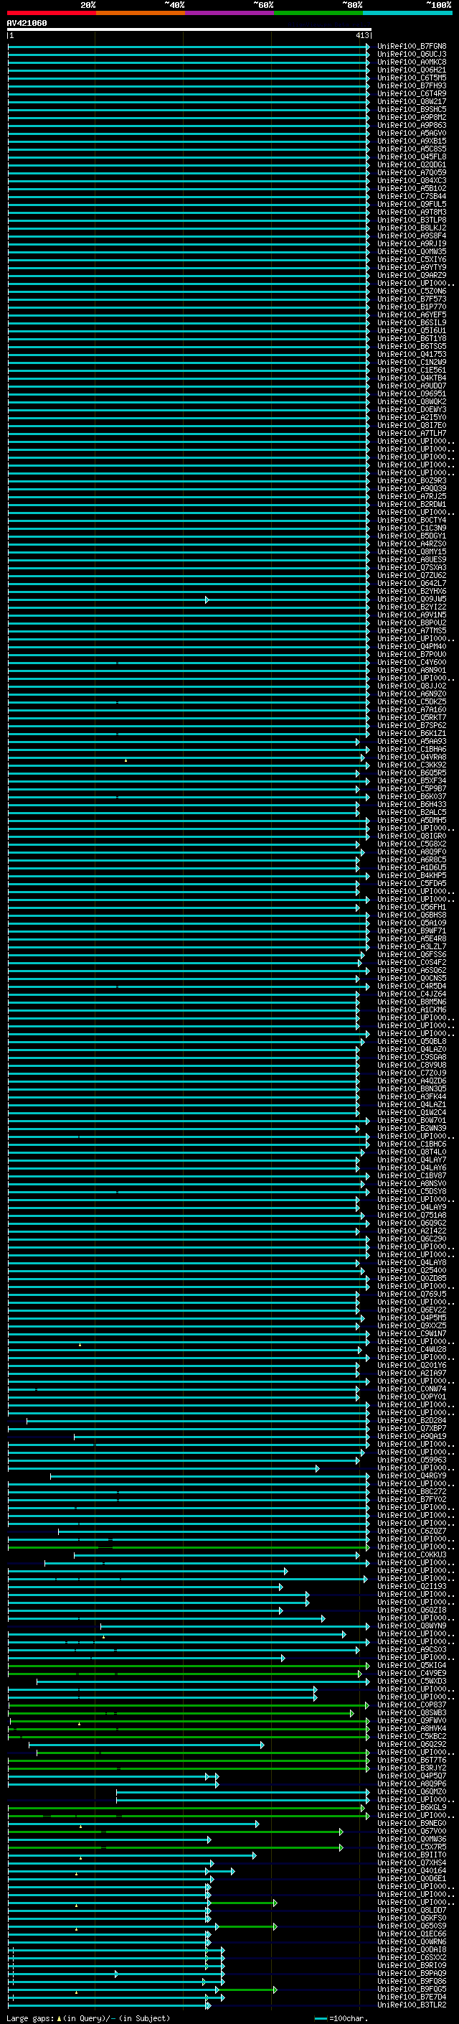Select label UniRef100_A3FK44
459x2024 pixels.
point(412,1097)
